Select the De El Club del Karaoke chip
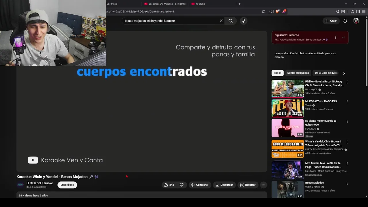The width and height of the screenshot is (368, 207). tap(326, 73)
